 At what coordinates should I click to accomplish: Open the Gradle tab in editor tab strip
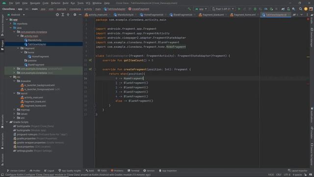(295, 15)
